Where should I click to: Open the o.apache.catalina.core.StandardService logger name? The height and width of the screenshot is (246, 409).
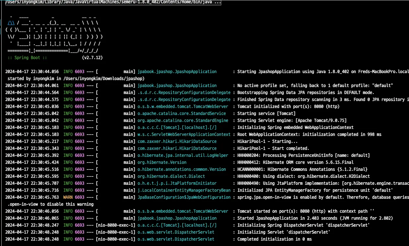tap(181, 113)
